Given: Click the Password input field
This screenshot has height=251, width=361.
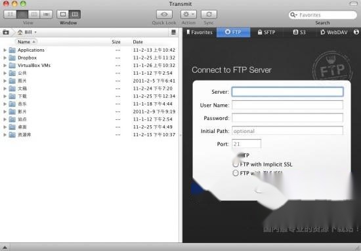Looking at the screenshot, I should click(x=287, y=118).
